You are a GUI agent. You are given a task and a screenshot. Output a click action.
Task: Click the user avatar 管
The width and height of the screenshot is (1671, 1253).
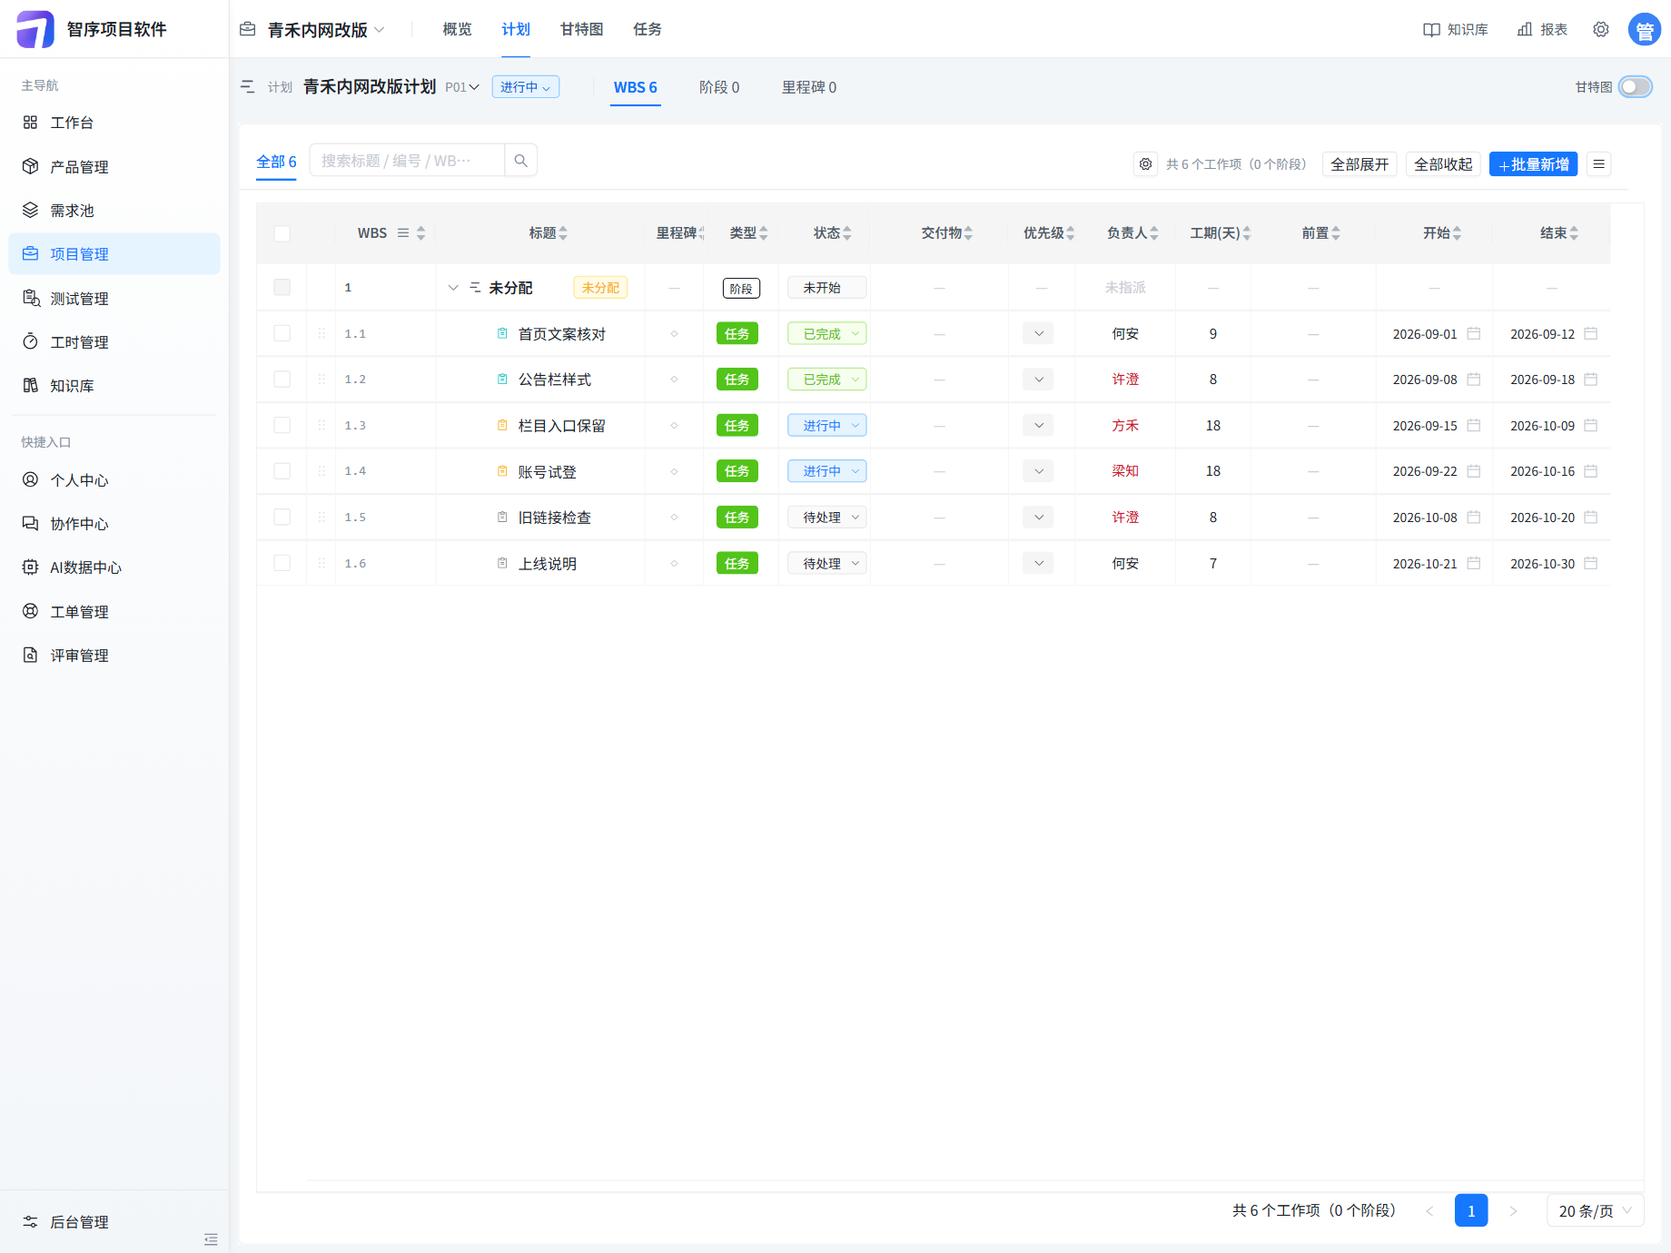click(1645, 30)
